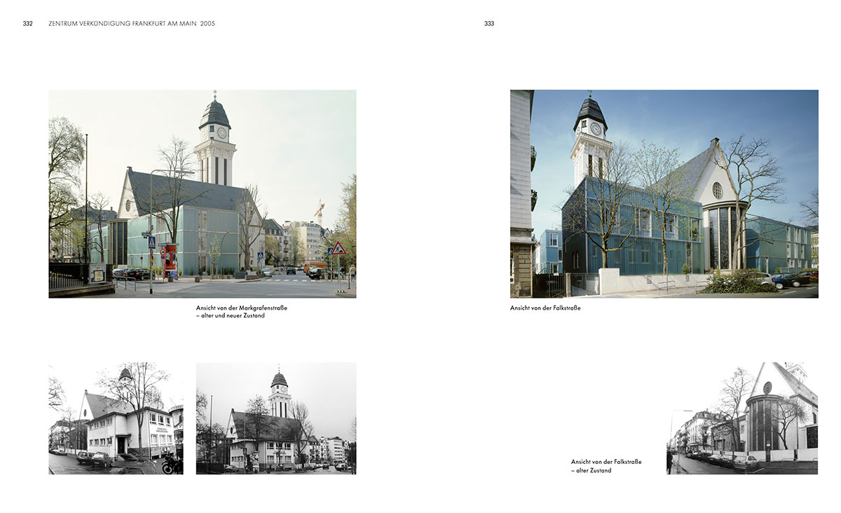841x513 pixels.
Task: Click the round gable window in Falkstraße color photo
Action: [x=716, y=190]
